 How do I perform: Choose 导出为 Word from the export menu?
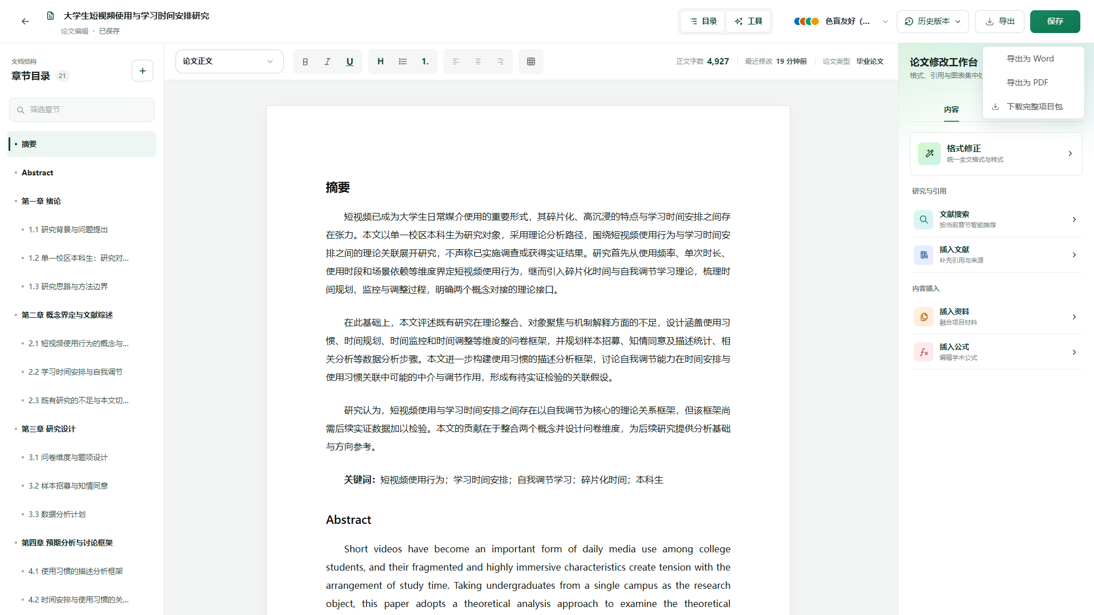(x=1033, y=59)
